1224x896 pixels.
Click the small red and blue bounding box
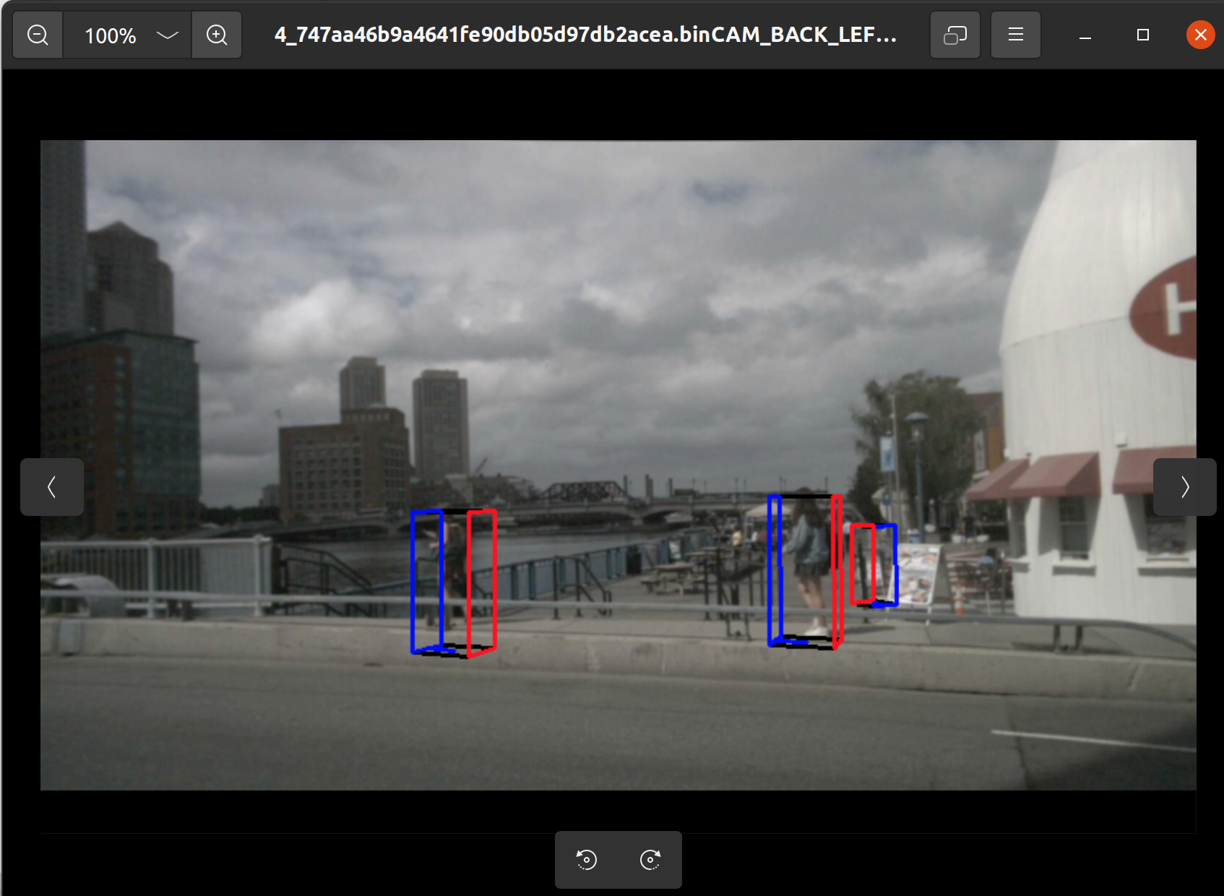click(874, 565)
